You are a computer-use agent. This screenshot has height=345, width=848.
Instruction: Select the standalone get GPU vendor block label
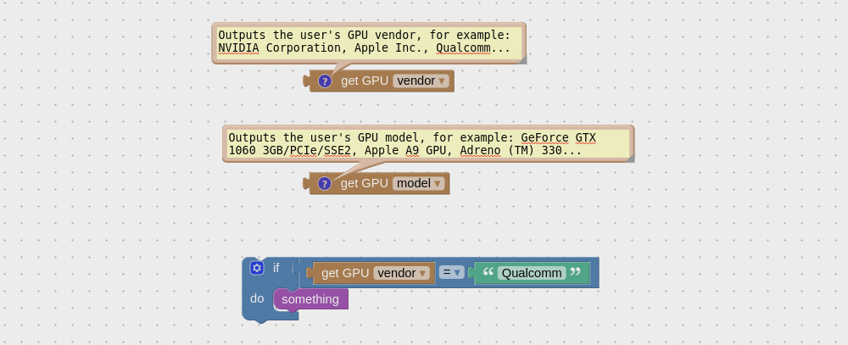pos(365,81)
